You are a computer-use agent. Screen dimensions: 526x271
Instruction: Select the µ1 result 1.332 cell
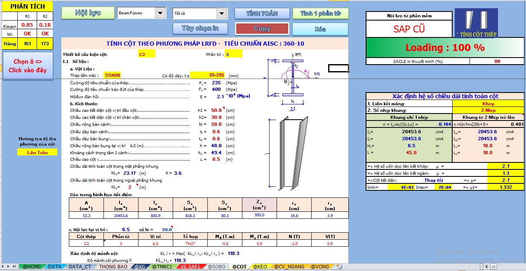click(x=506, y=187)
